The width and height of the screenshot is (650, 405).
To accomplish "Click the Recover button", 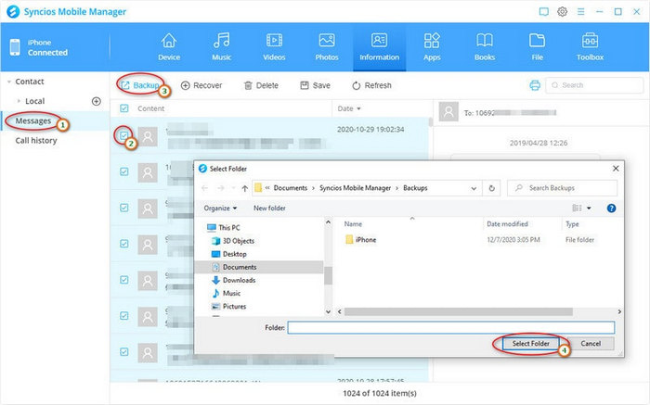I will tap(201, 85).
